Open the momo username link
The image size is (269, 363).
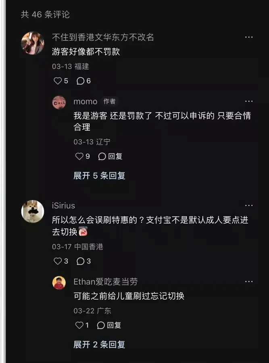(x=85, y=101)
